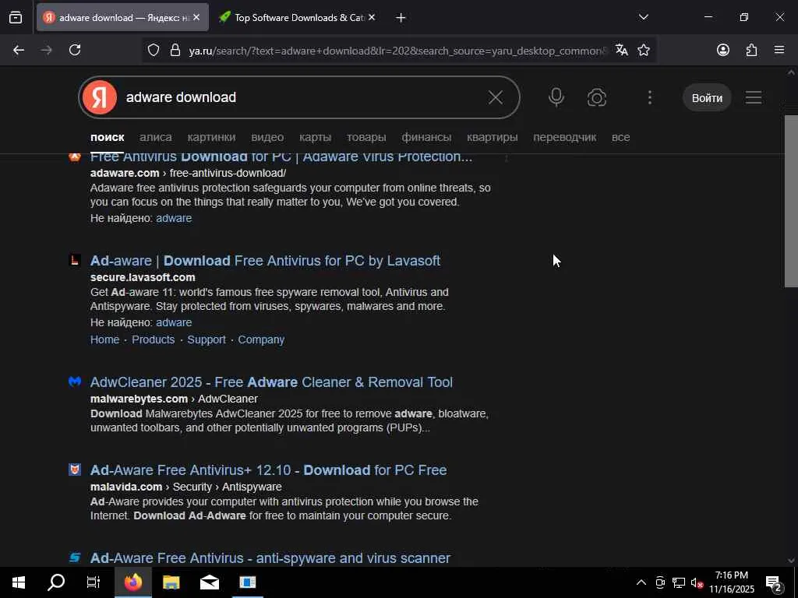Click malwarebytes.com domain link
The image size is (798, 598).
139,399
